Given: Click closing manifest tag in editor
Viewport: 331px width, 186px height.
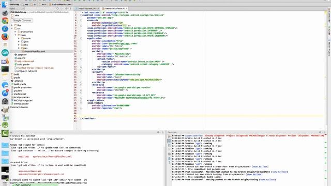Looking at the screenshot, I should (89, 118).
